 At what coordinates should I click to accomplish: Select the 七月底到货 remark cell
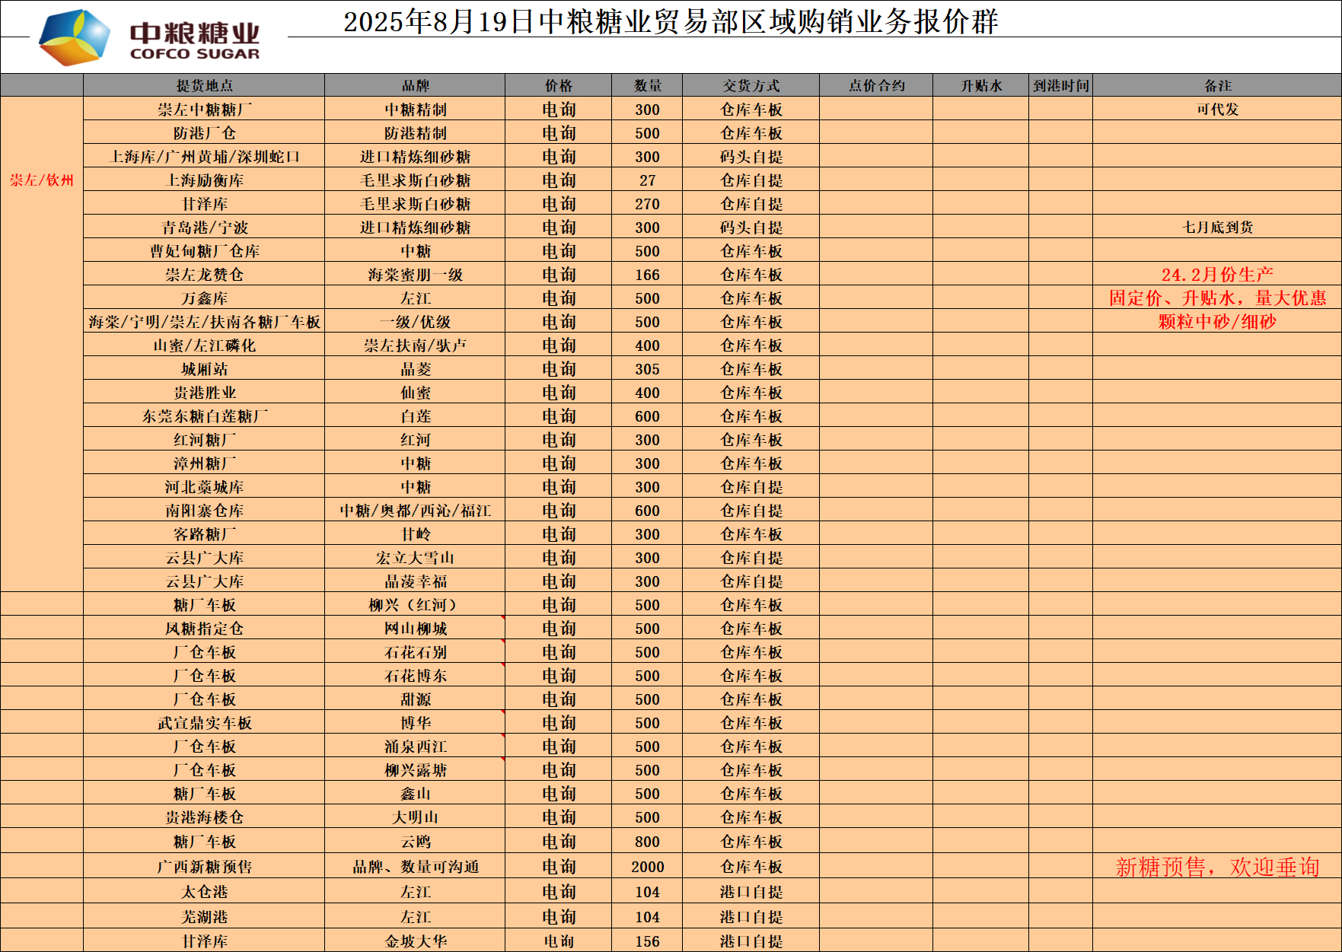[x=1217, y=227]
